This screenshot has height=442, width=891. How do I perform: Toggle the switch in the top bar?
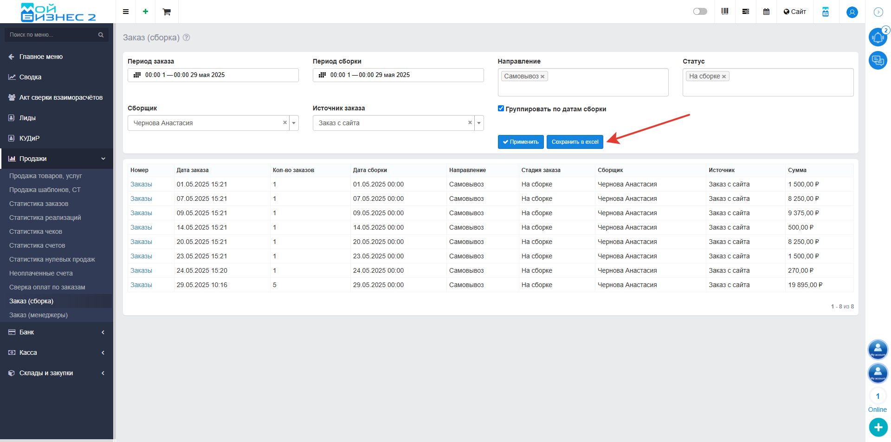pos(700,12)
